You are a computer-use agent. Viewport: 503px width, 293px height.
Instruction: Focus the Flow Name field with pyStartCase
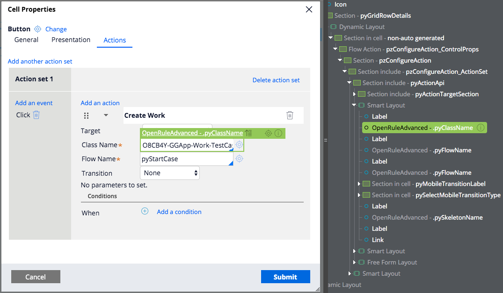pos(187,159)
